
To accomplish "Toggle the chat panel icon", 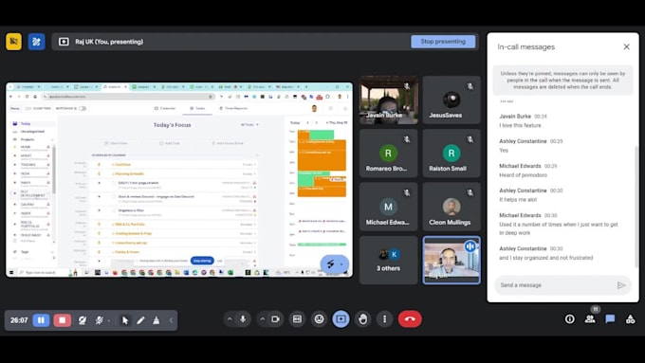I will [610, 319].
